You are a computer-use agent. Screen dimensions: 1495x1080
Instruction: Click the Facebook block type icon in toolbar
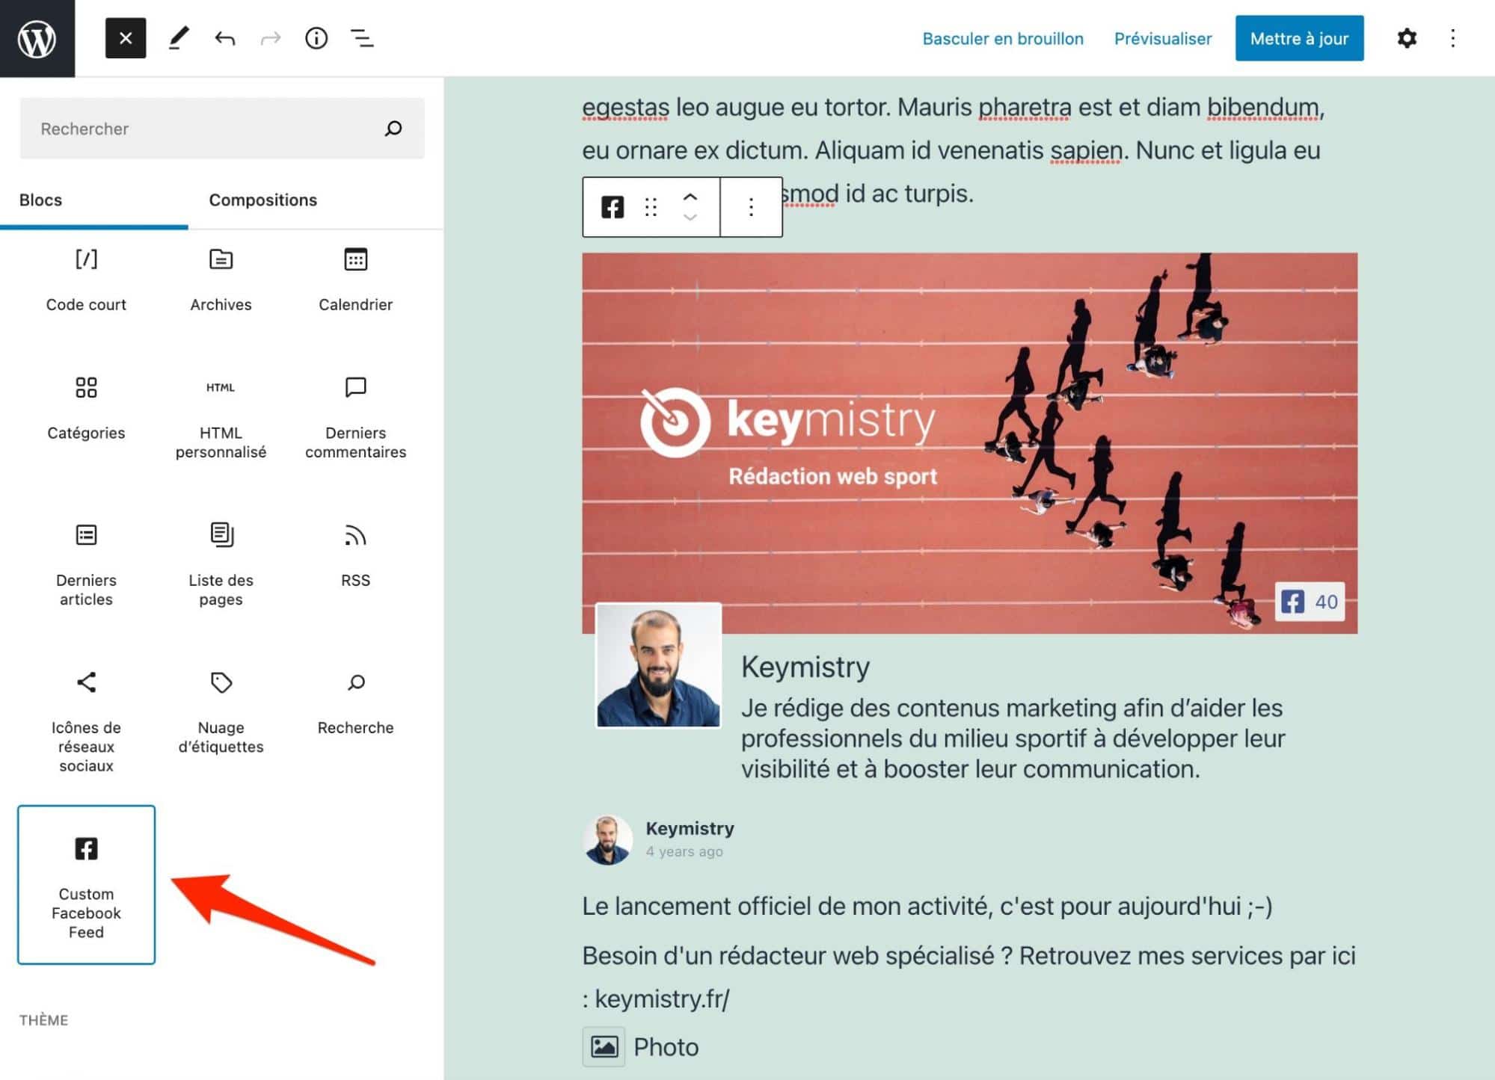613,207
